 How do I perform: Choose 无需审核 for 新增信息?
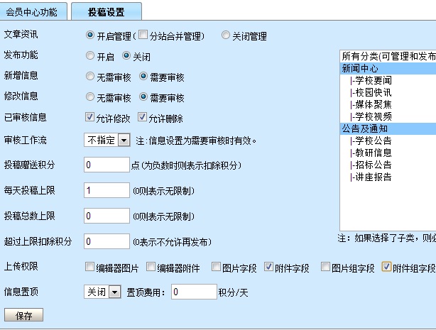pyautogui.click(x=90, y=76)
